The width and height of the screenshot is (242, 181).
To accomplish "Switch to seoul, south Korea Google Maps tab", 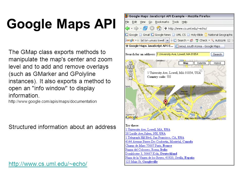I will tap(200, 46).
